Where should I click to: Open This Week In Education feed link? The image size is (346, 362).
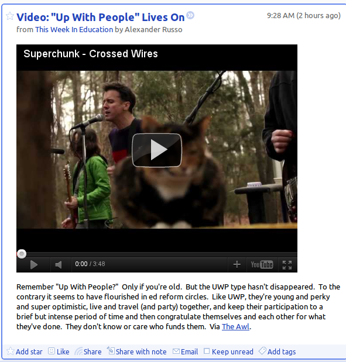coord(74,30)
